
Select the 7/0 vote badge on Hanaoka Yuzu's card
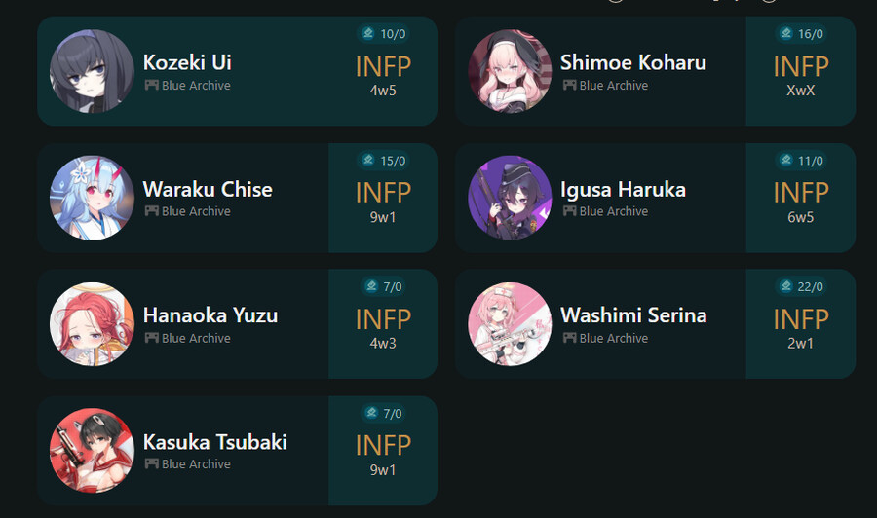coord(383,286)
